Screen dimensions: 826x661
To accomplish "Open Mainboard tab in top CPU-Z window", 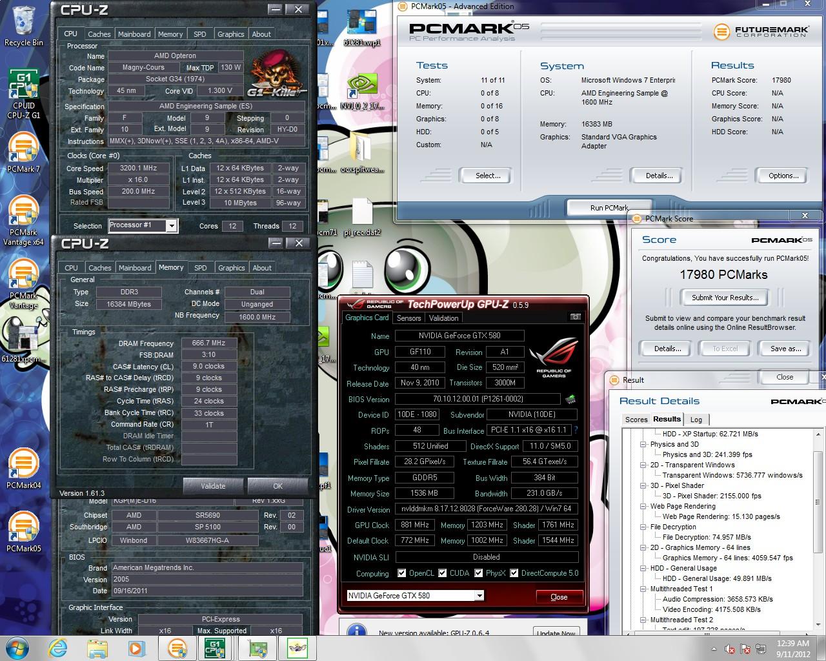I will click(134, 34).
